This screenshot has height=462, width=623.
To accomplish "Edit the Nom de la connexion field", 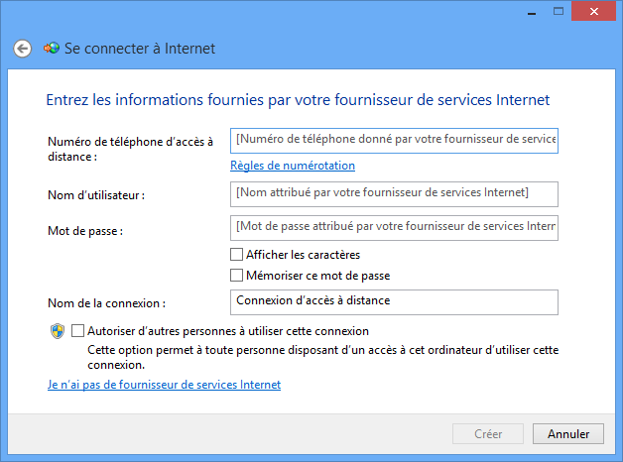I will 394,302.
